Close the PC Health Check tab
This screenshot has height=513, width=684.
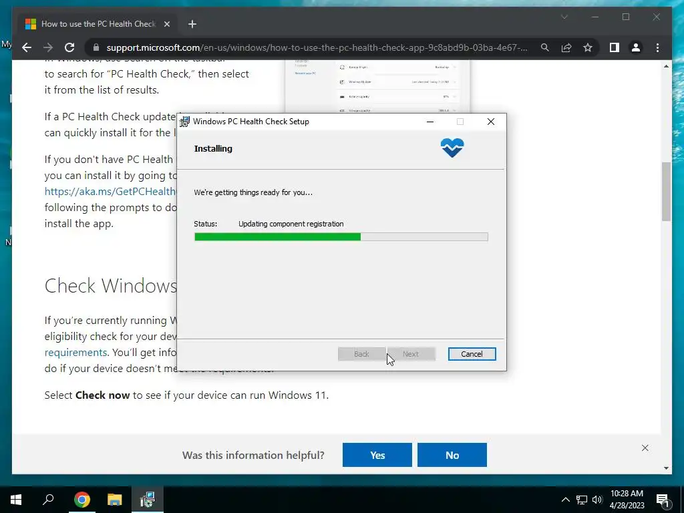point(166,24)
